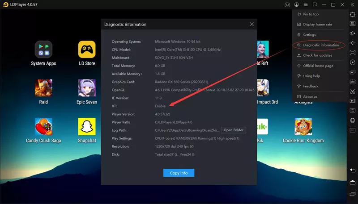Open keyboard mapping in the sidebar
This screenshot has height=204, width=358.
[353, 24]
